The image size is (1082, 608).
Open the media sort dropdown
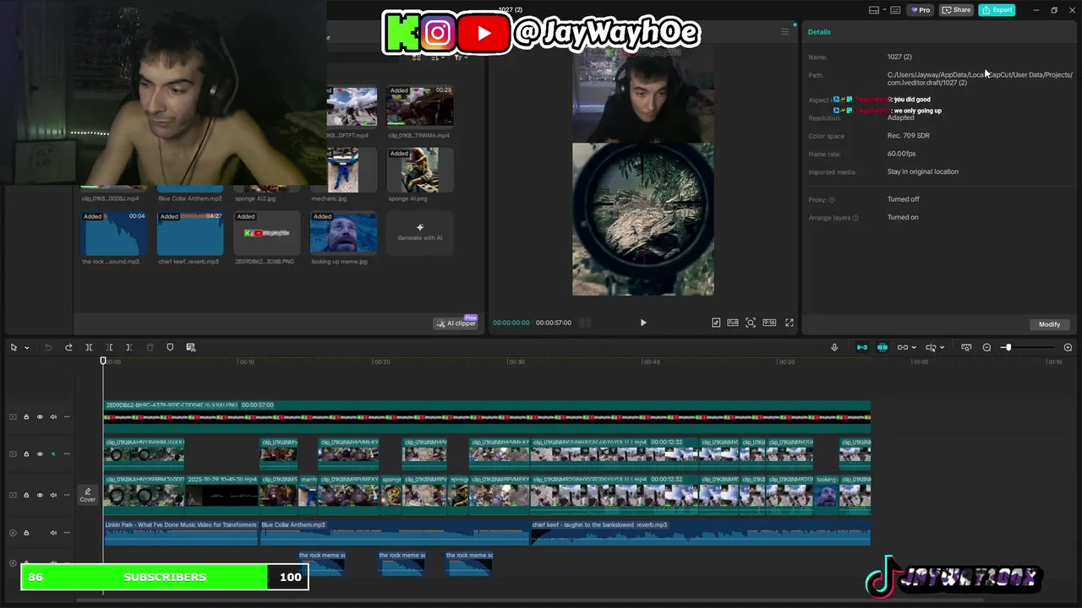[438, 57]
